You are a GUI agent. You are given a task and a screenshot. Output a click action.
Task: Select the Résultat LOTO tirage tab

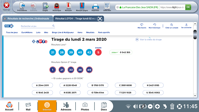point(76,19)
